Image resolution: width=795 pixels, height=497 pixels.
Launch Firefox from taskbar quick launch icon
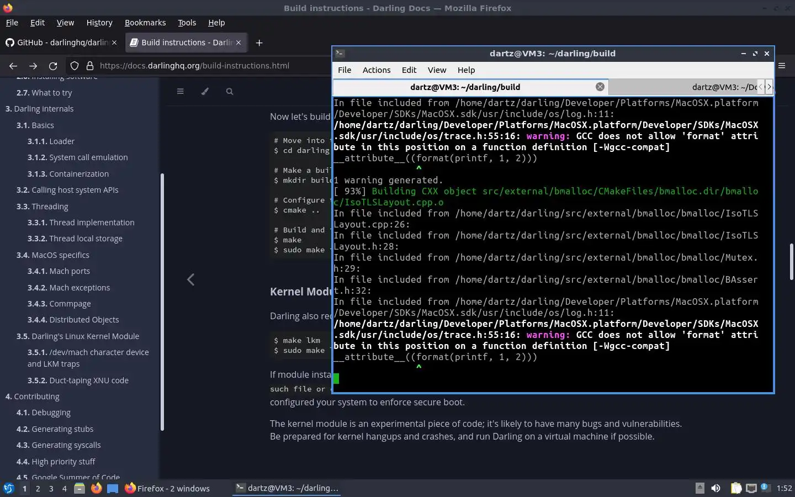(x=96, y=488)
